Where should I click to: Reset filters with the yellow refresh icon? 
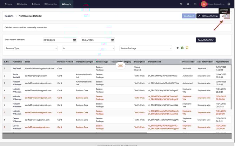pos(187,48)
